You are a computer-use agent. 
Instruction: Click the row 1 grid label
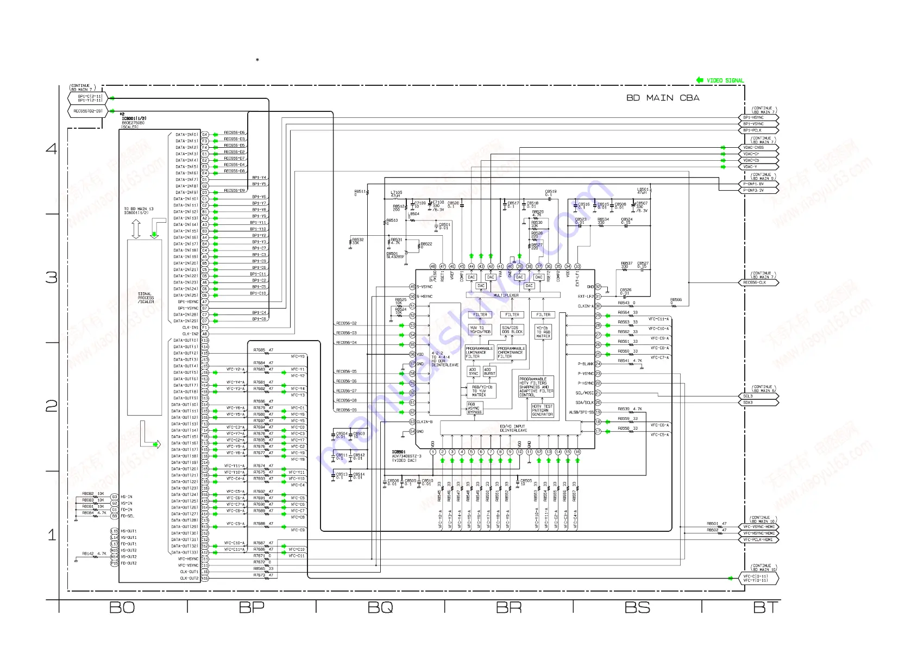click(52, 535)
